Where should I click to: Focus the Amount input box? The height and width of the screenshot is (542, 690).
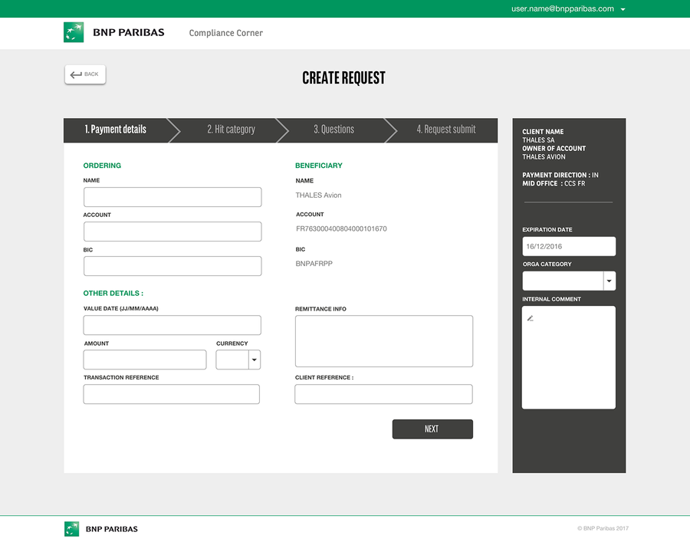click(145, 360)
